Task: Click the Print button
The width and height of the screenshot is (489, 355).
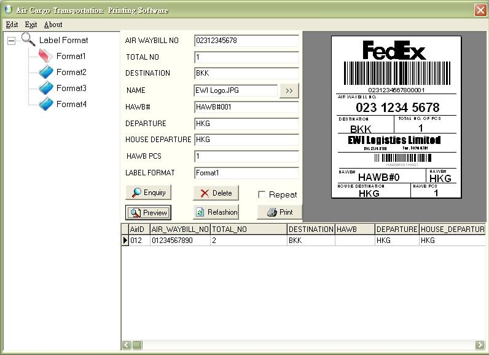Action: 280,212
